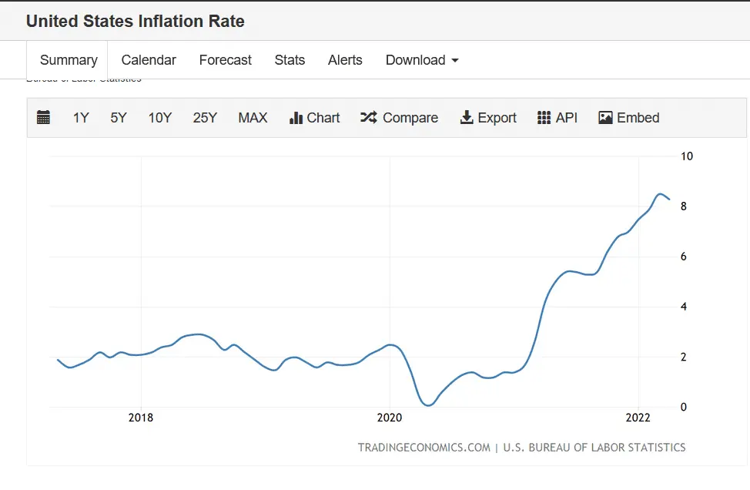
Task: Click the inflation line peak near 2022
Action: pos(660,194)
